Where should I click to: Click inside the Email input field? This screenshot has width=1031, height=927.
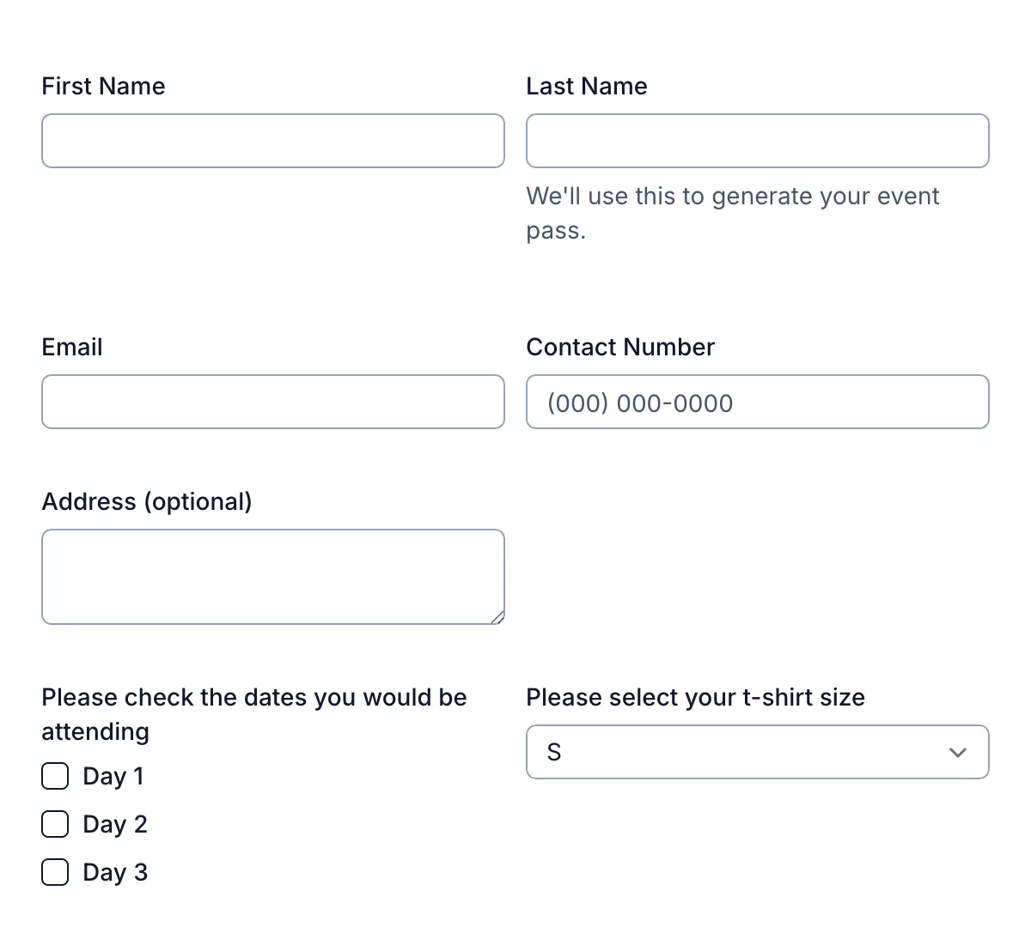[x=272, y=402]
